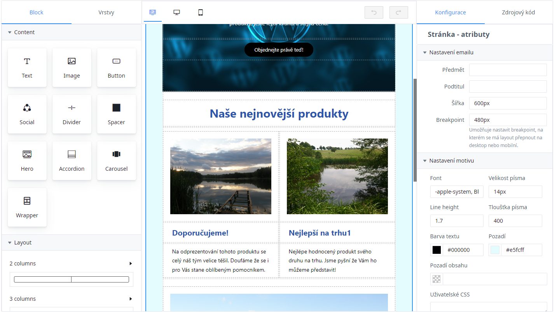Switch to mobile preview mode
Screen dimensions: 557x312
(x=201, y=12)
